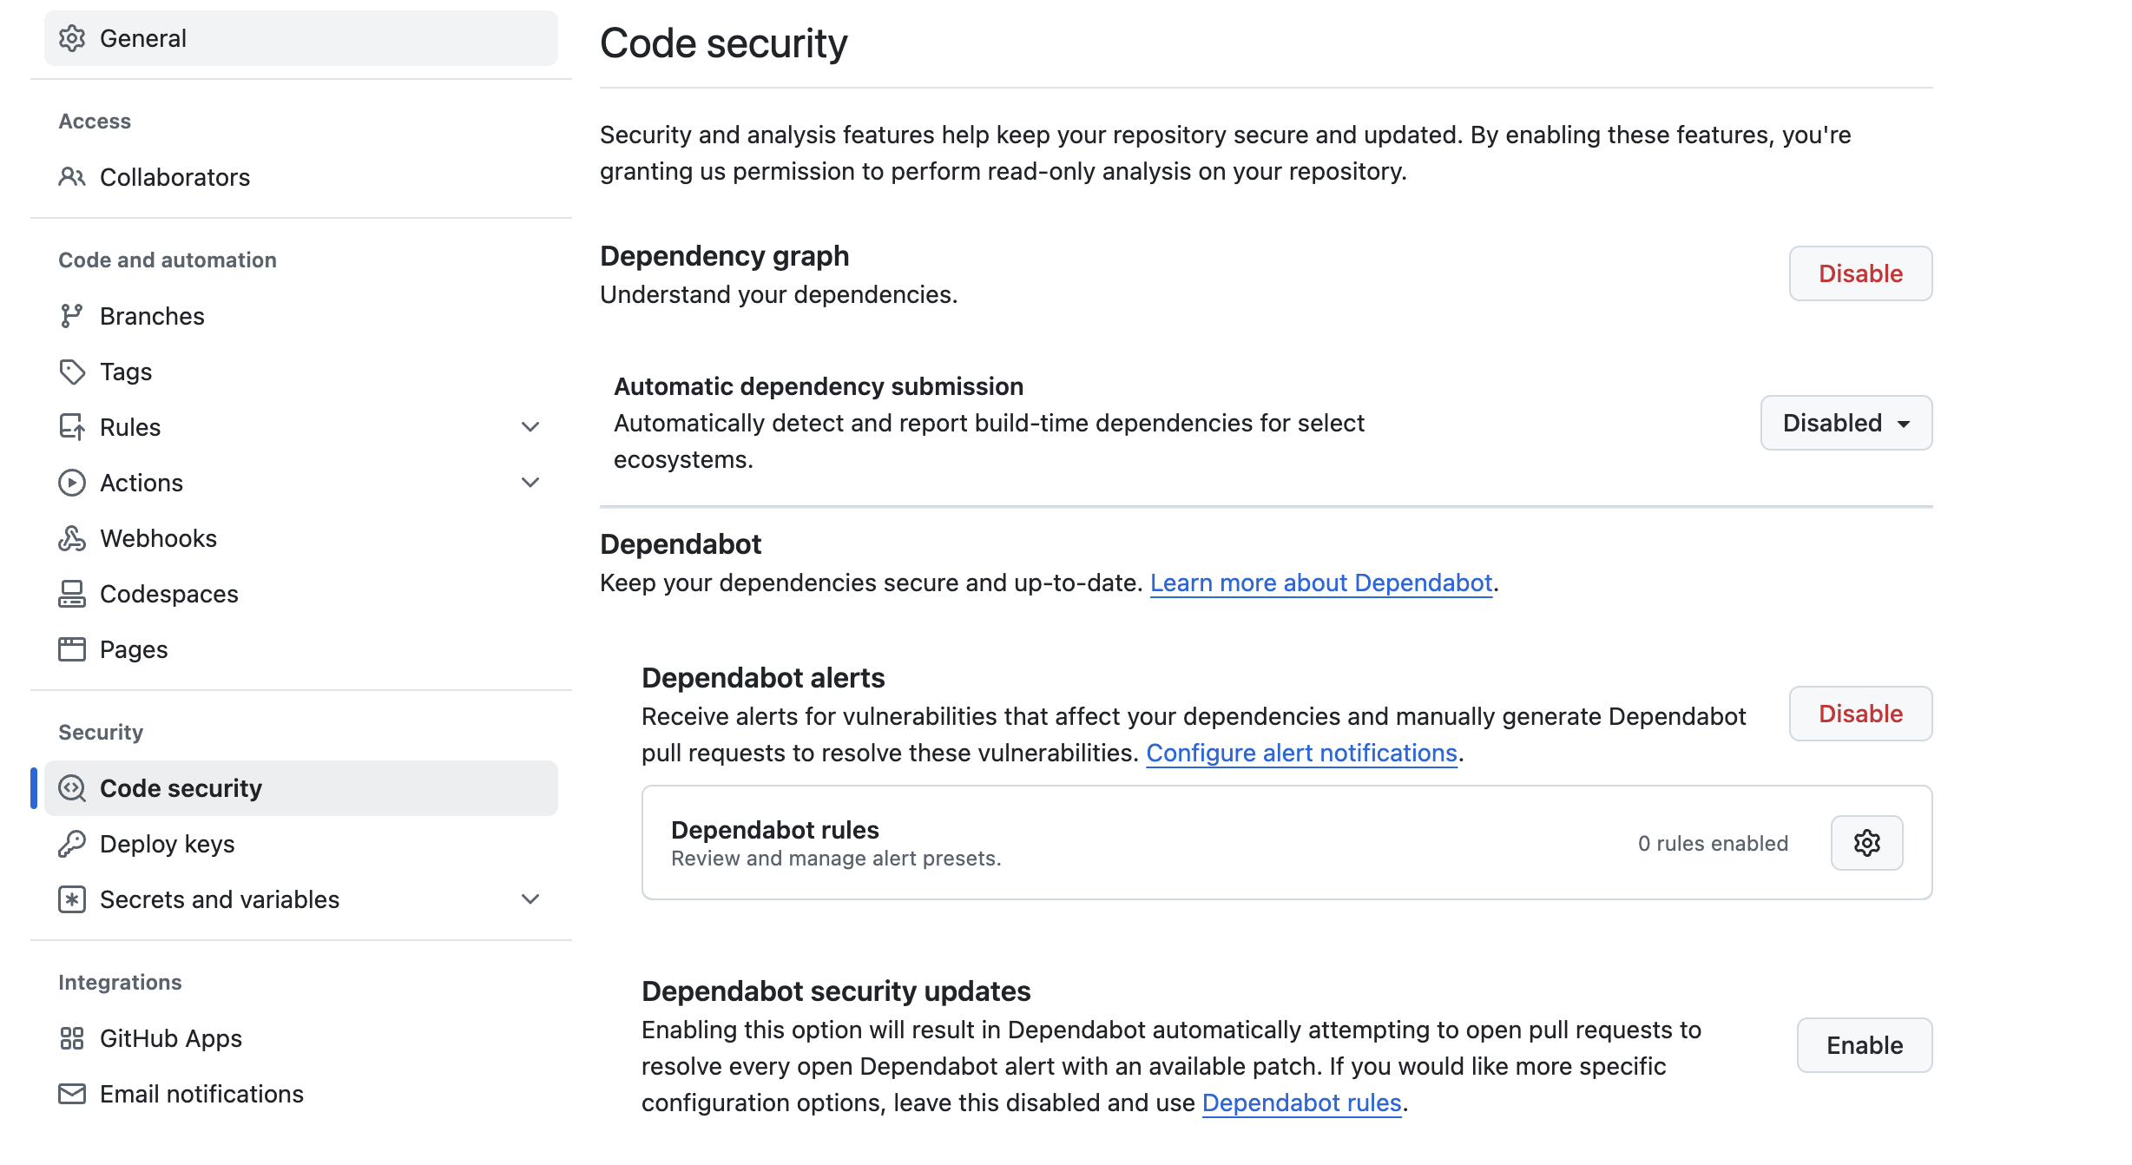The image size is (2132, 1165).
Task: Open Learn more about Dependabot link
Action: pyautogui.click(x=1319, y=582)
